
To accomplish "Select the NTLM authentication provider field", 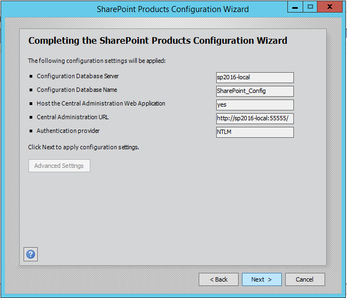I will (x=255, y=132).
